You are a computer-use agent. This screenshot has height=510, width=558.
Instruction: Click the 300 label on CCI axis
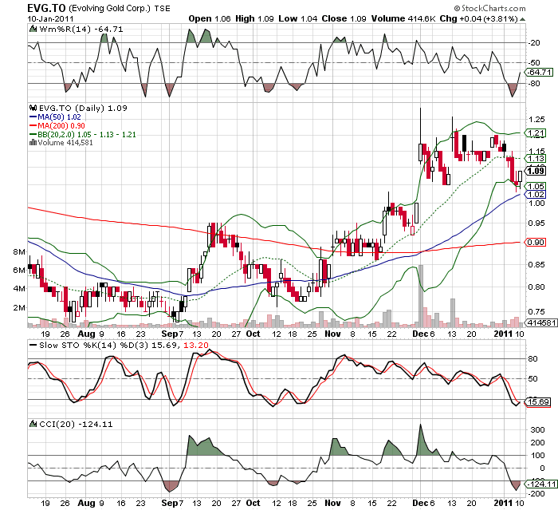coord(537,430)
